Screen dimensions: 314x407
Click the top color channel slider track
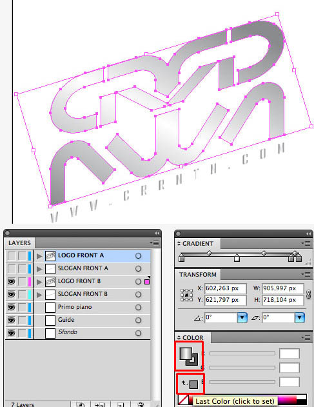242,353
